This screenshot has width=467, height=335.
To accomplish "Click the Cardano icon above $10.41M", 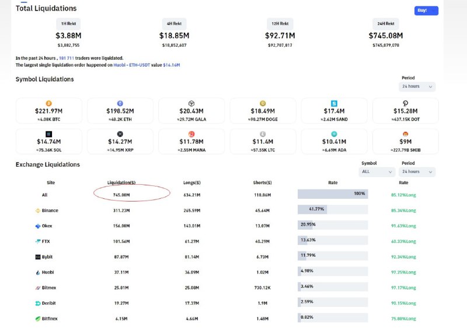I will coord(334,134).
